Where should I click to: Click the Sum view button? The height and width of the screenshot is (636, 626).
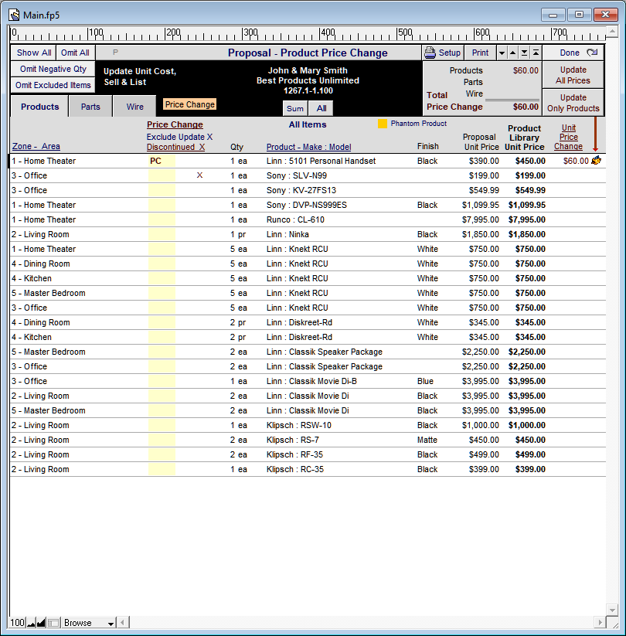(x=295, y=108)
